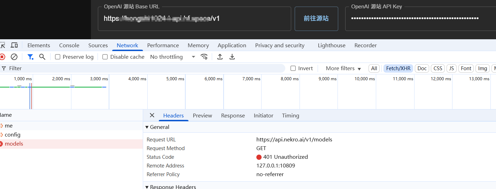Switch to the Console tab
This screenshot has width=496, height=189.
pyautogui.click(x=69, y=45)
